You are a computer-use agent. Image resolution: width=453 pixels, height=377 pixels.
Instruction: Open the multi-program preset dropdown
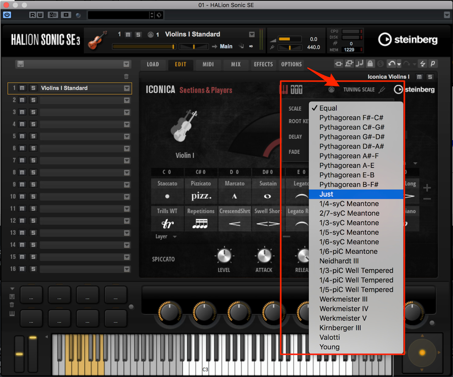[x=126, y=64]
